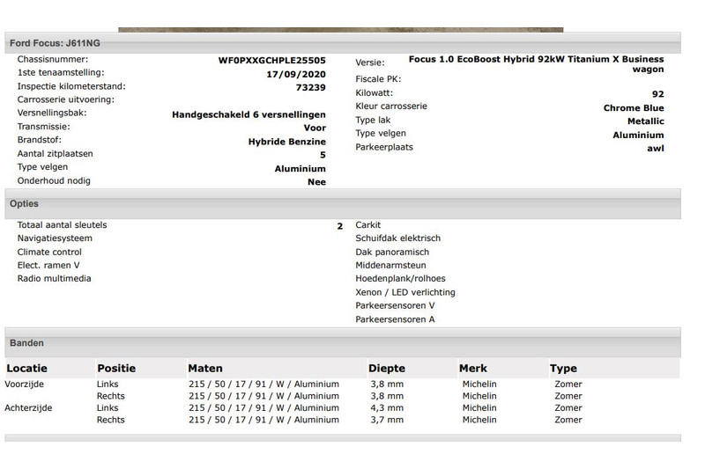
Task: Click the Opties section header
Action: click(x=24, y=203)
